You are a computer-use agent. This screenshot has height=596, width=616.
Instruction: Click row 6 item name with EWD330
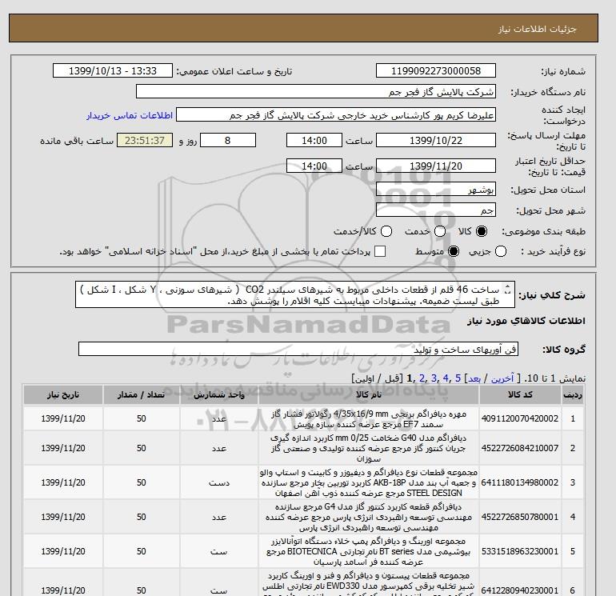coord(369,586)
